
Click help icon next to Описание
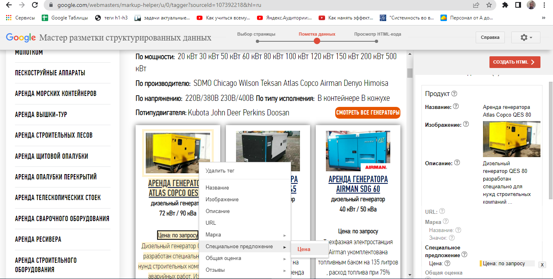457,163
